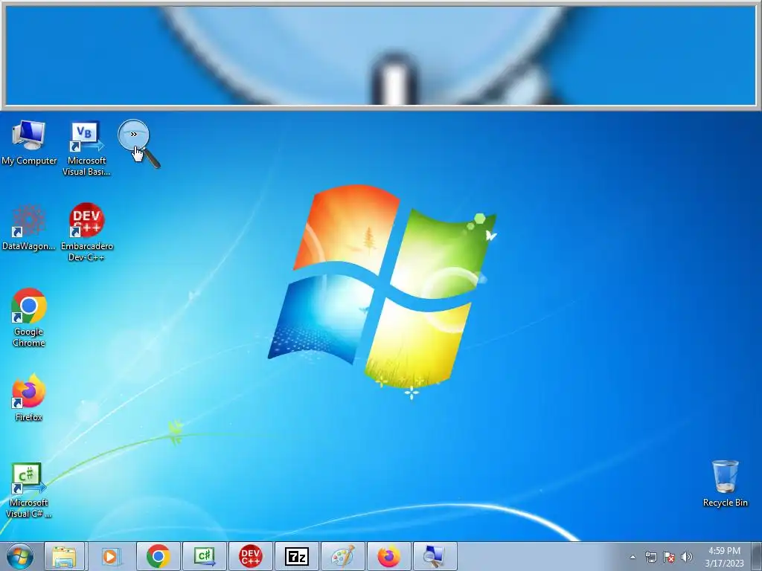The height and width of the screenshot is (571, 762).
Task: Open the clock showing 4:59 PM
Action: pyautogui.click(x=724, y=557)
